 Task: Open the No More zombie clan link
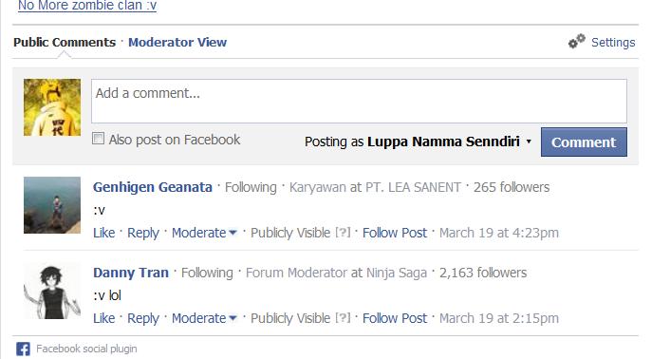pos(87,6)
